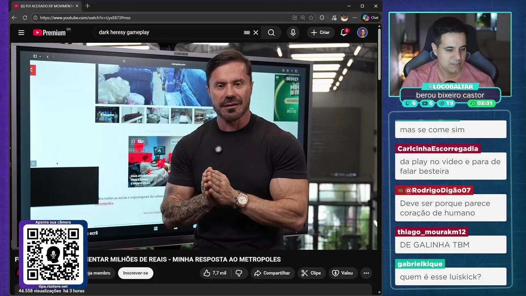This screenshot has width=526, height=296.
Task: Close the YouTube browser tab
Action: point(77,6)
